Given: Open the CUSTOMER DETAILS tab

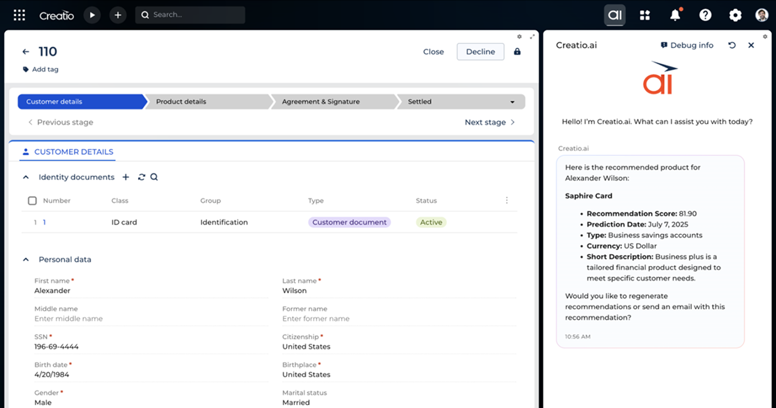Looking at the screenshot, I should [x=67, y=152].
